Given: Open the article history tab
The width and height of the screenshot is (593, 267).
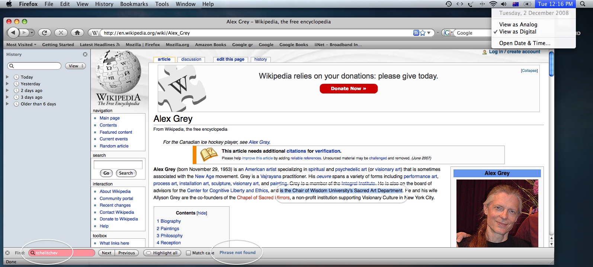Looking at the screenshot, I should tap(261, 60).
